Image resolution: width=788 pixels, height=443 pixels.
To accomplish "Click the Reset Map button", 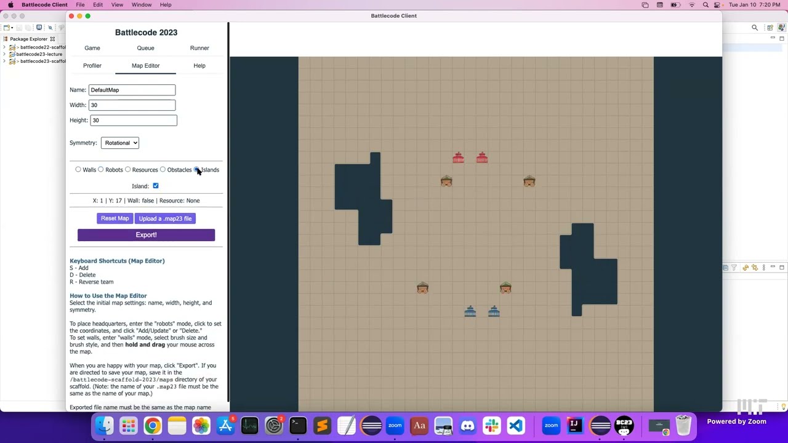I will click(x=115, y=218).
